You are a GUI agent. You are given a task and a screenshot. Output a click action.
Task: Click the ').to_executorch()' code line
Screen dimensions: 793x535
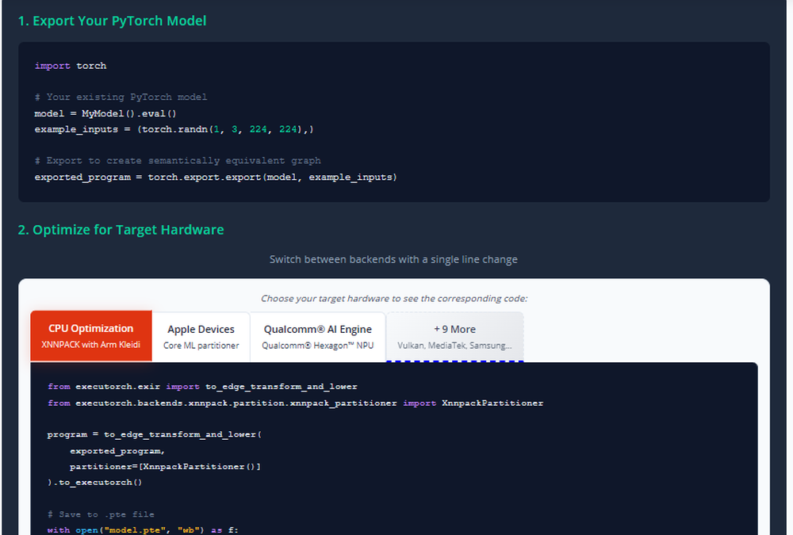pyautogui.click(x=94, y=483)
